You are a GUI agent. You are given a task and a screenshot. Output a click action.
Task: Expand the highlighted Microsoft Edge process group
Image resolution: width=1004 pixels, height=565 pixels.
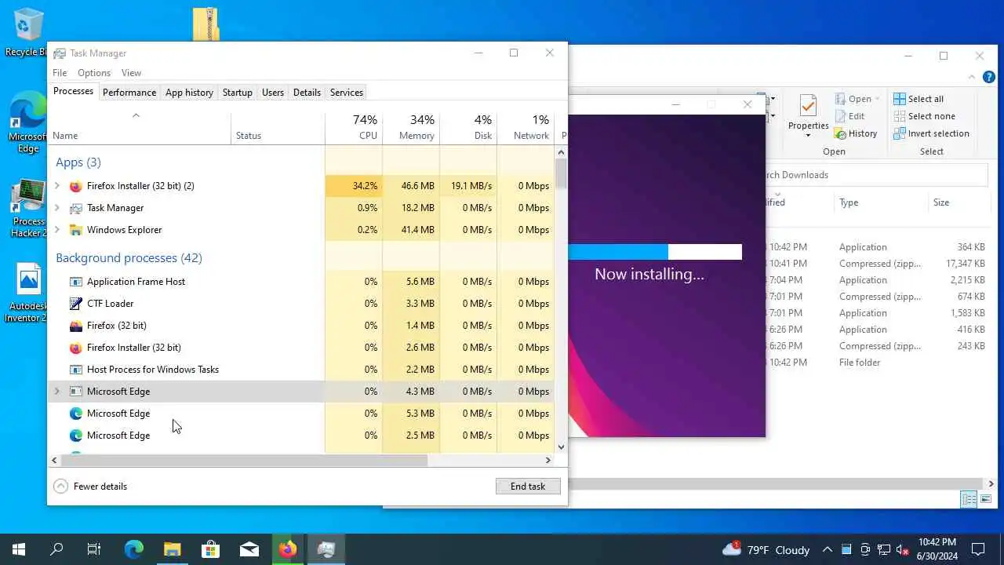(56, 392)
